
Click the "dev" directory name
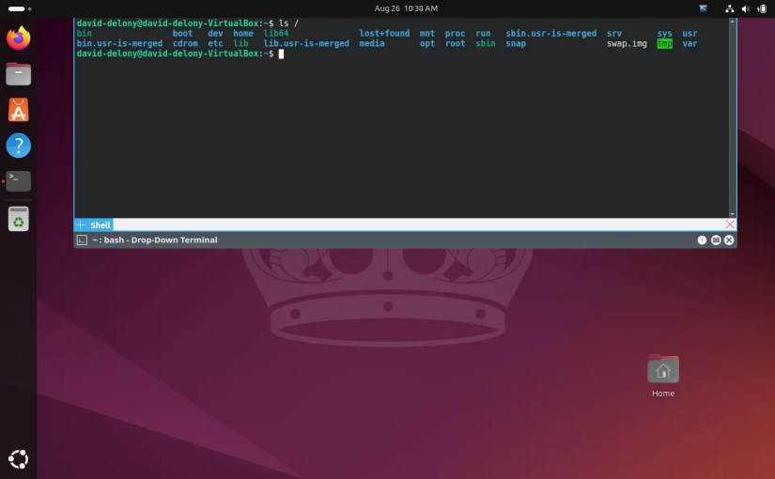pos(215,33)
